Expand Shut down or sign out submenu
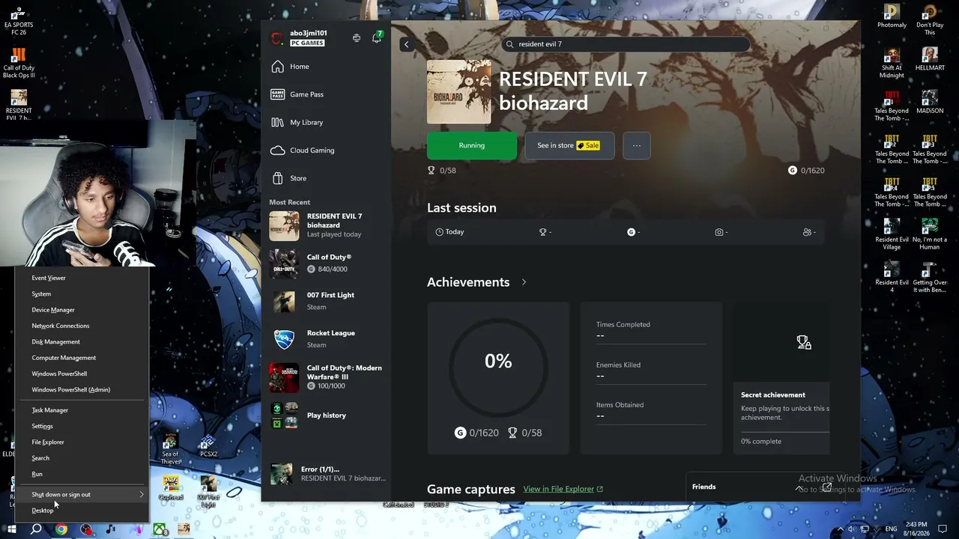The height and width of the screenshot is (539, 959). coord(82,495)
